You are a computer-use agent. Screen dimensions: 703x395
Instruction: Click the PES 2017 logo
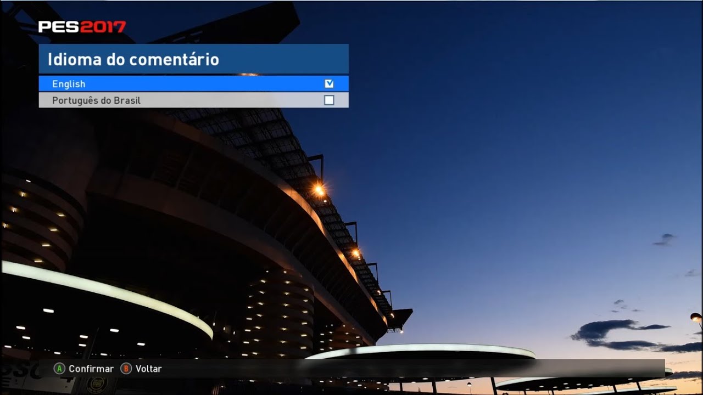click(82, 27)
